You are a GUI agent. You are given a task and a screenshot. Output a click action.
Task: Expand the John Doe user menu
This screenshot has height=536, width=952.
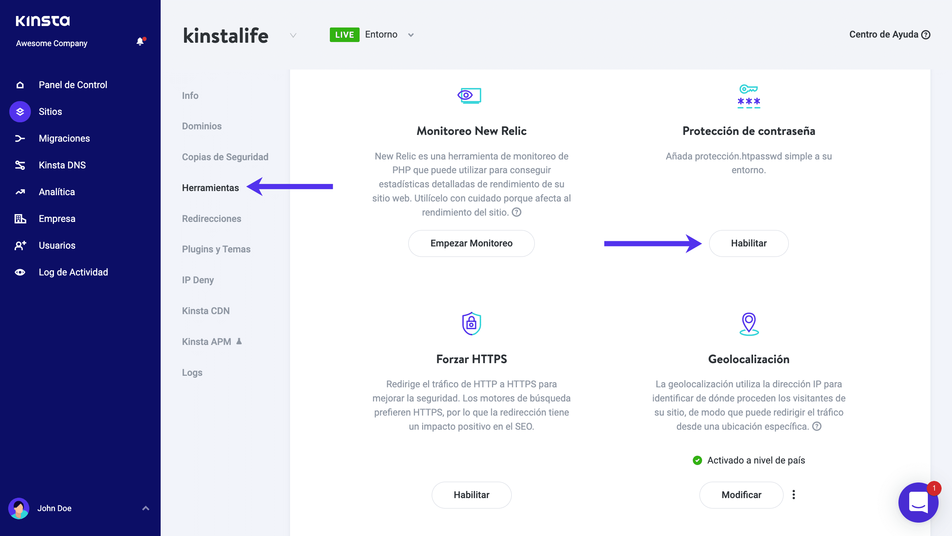[146, 508]
